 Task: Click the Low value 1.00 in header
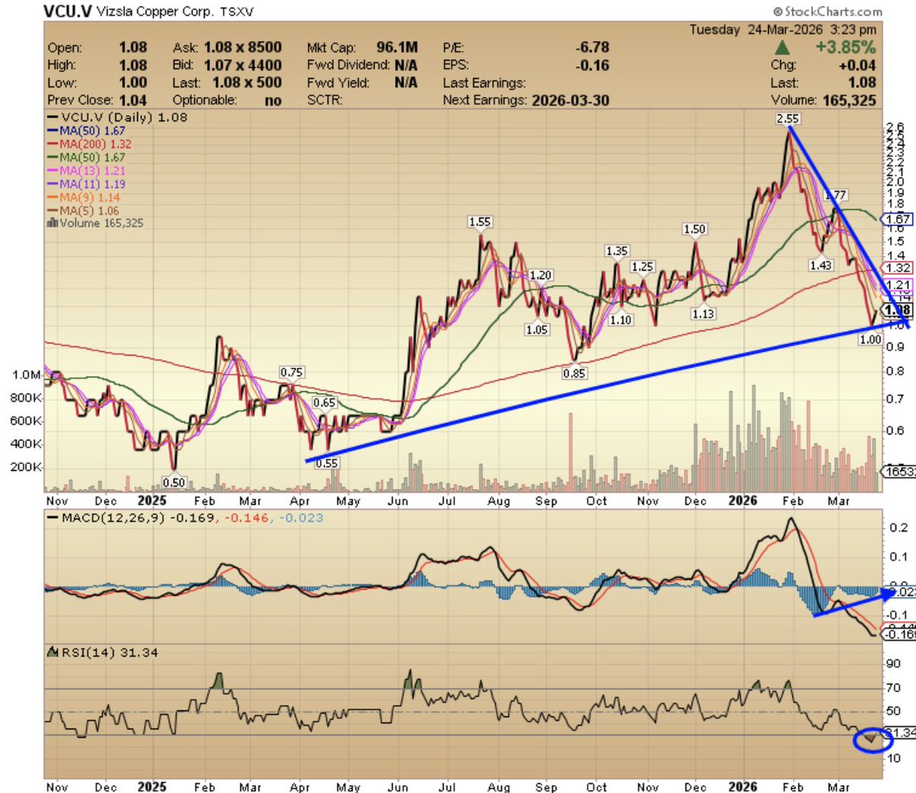133,82
